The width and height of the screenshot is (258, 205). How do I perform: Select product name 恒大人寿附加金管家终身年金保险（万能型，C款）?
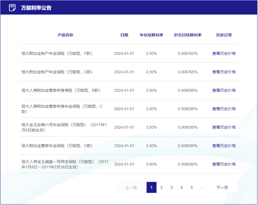point(62,109)
